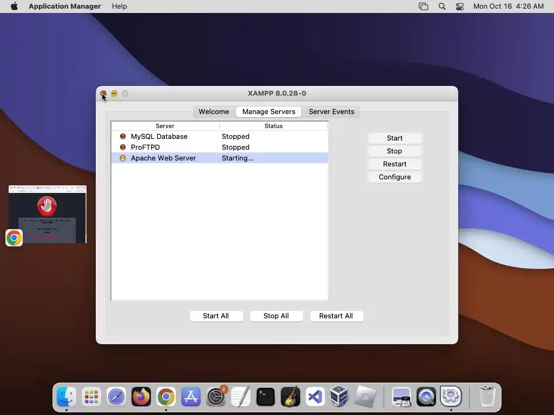Open TextEdit from the dock
The width and height of the screenshot is (554, 415).
[241, 397]
